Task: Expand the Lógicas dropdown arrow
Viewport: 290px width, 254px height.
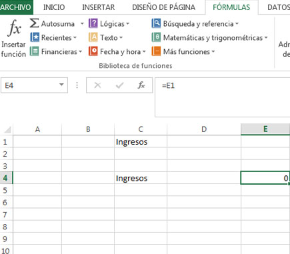Action: point(127,24)
